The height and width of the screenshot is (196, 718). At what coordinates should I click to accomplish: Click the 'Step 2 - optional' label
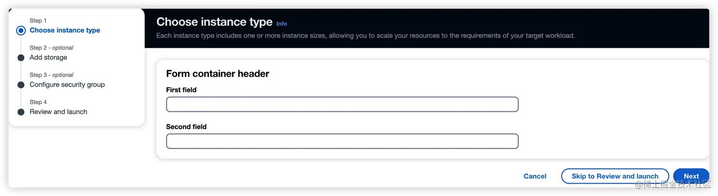click(x=51, y=48)
